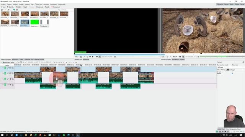Lock the second video track
The width and height of the screenshot is (245, 137).
click(13, 73)
